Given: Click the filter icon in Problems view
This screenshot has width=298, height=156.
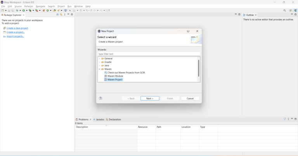Looking at the screenshot, I should [x=284, y=119].
